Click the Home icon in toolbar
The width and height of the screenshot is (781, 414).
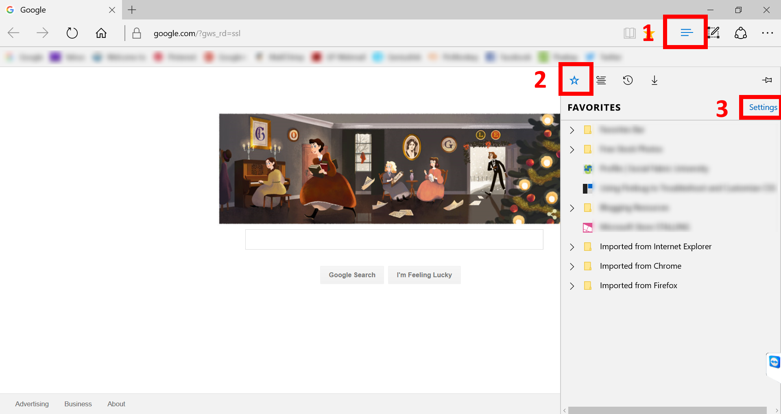(x=101, y=32)
